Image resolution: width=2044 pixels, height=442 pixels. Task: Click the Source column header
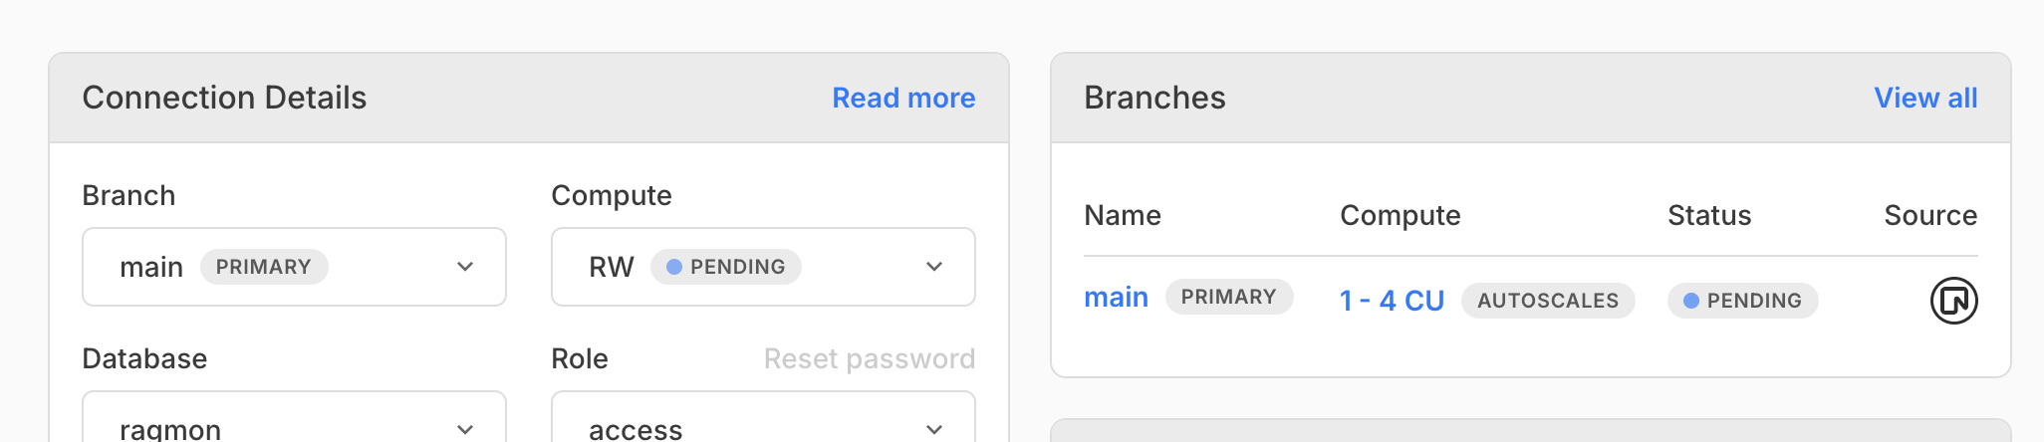point(1930,215)
